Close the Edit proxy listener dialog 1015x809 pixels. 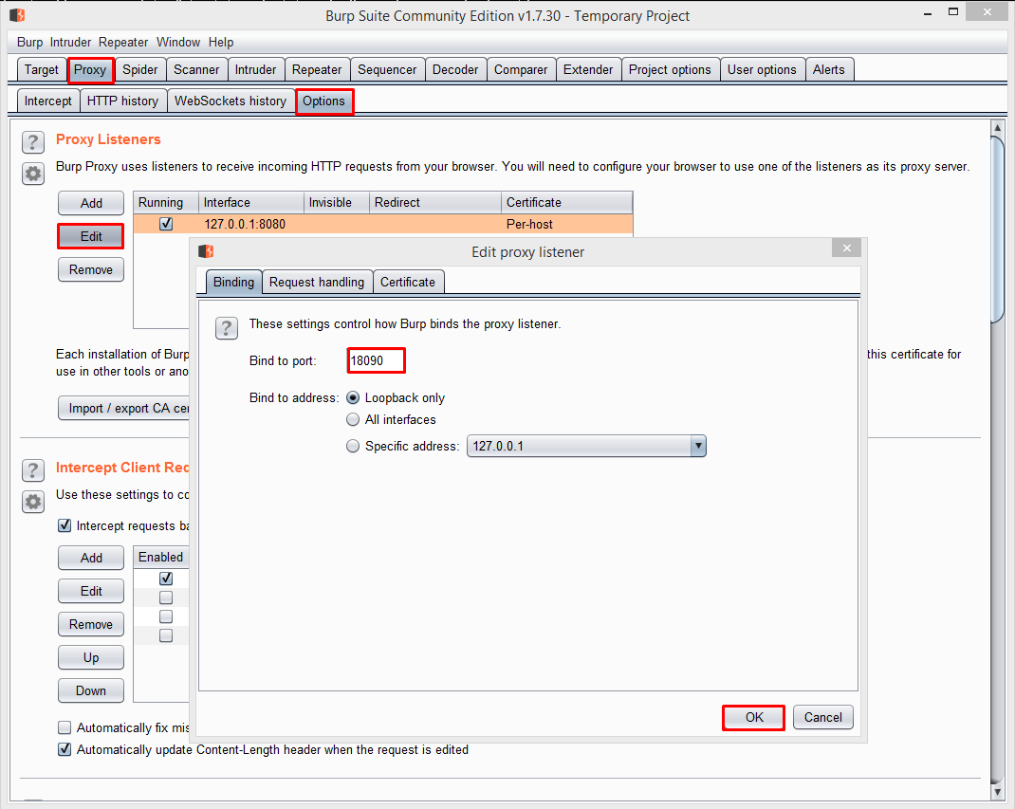pyautogui.click(x=847, y=248)
